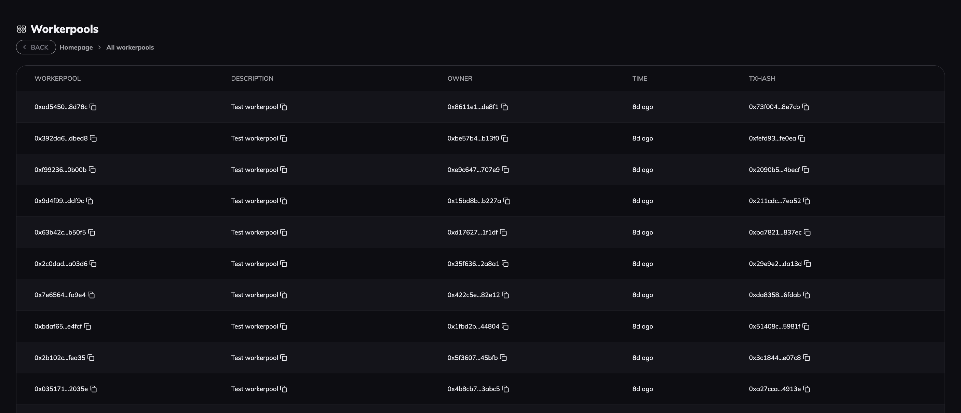Copy workerpool address 0xbdaf65...e4fcf
961x413 pixels.
pos(88,327)
